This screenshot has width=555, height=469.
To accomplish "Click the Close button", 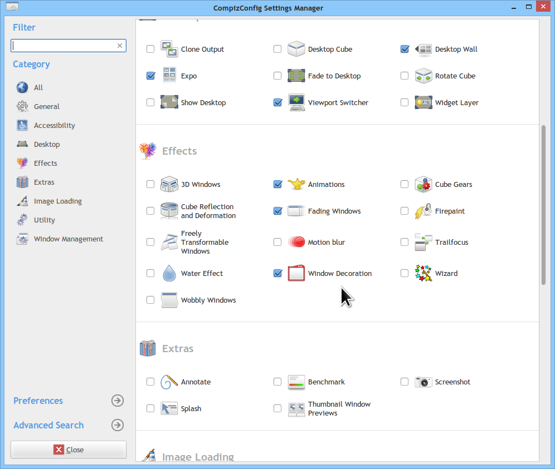I will [x=69, y=450].
